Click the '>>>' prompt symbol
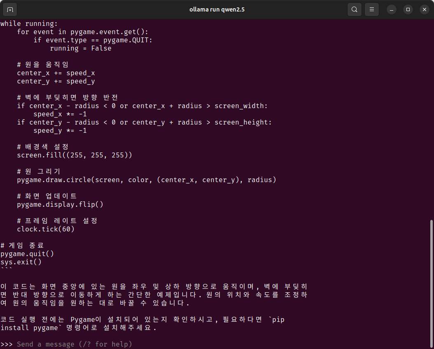 pyautogui.click(x=6, y=344)
